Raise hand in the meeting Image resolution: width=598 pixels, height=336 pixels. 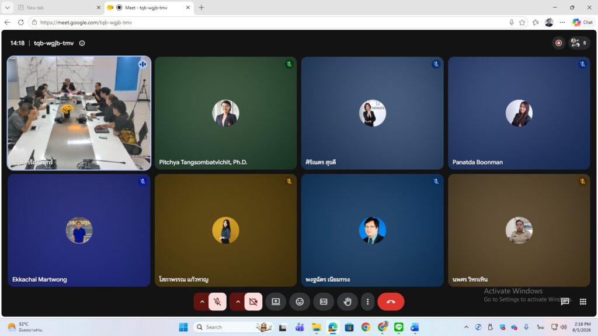click(347, 302)
